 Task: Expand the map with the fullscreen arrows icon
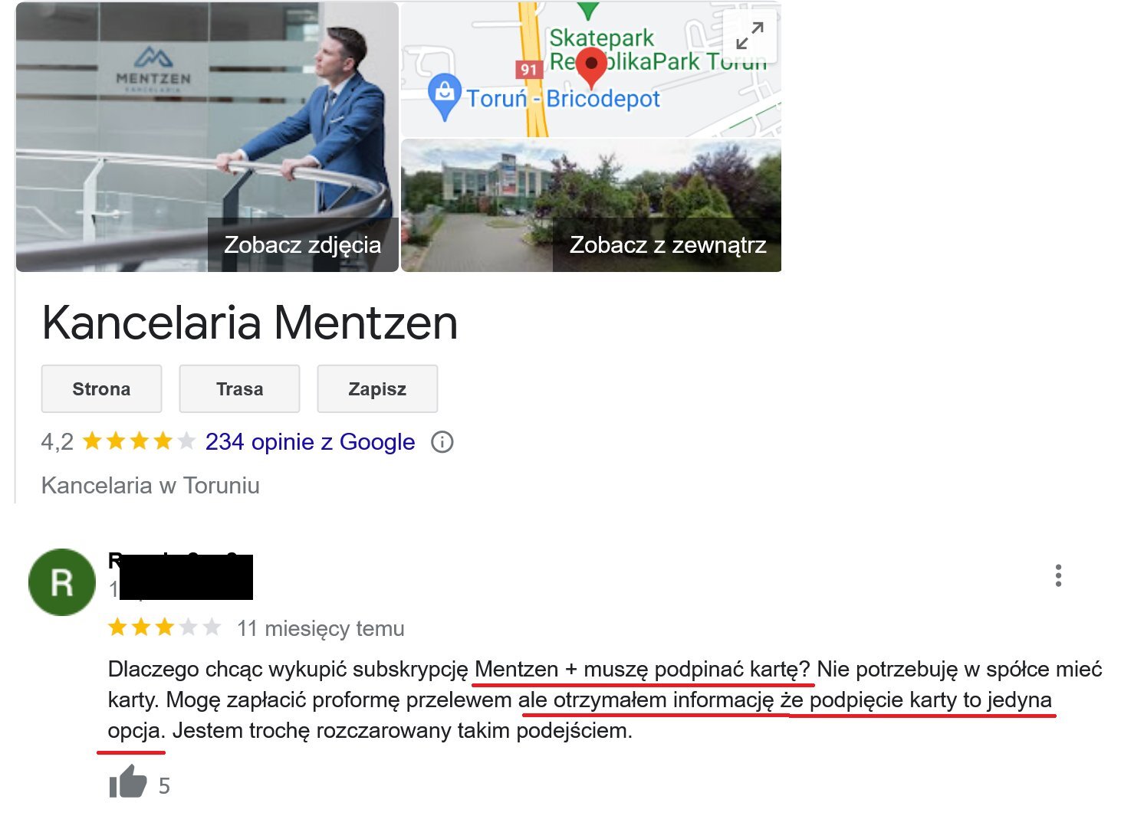click(749, 36)
